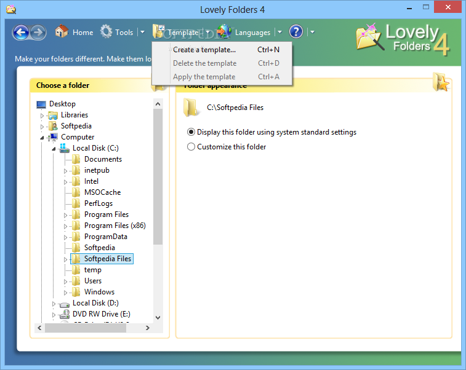Image resolution: width=466 pixels, height=370 pixels.
Task: Click the folder tree vertical scrollbar thumb
Action: [x=158, y=177]
